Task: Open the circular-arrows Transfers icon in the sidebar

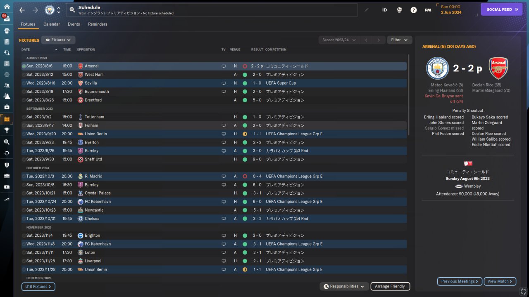Action: click(7, 153)
